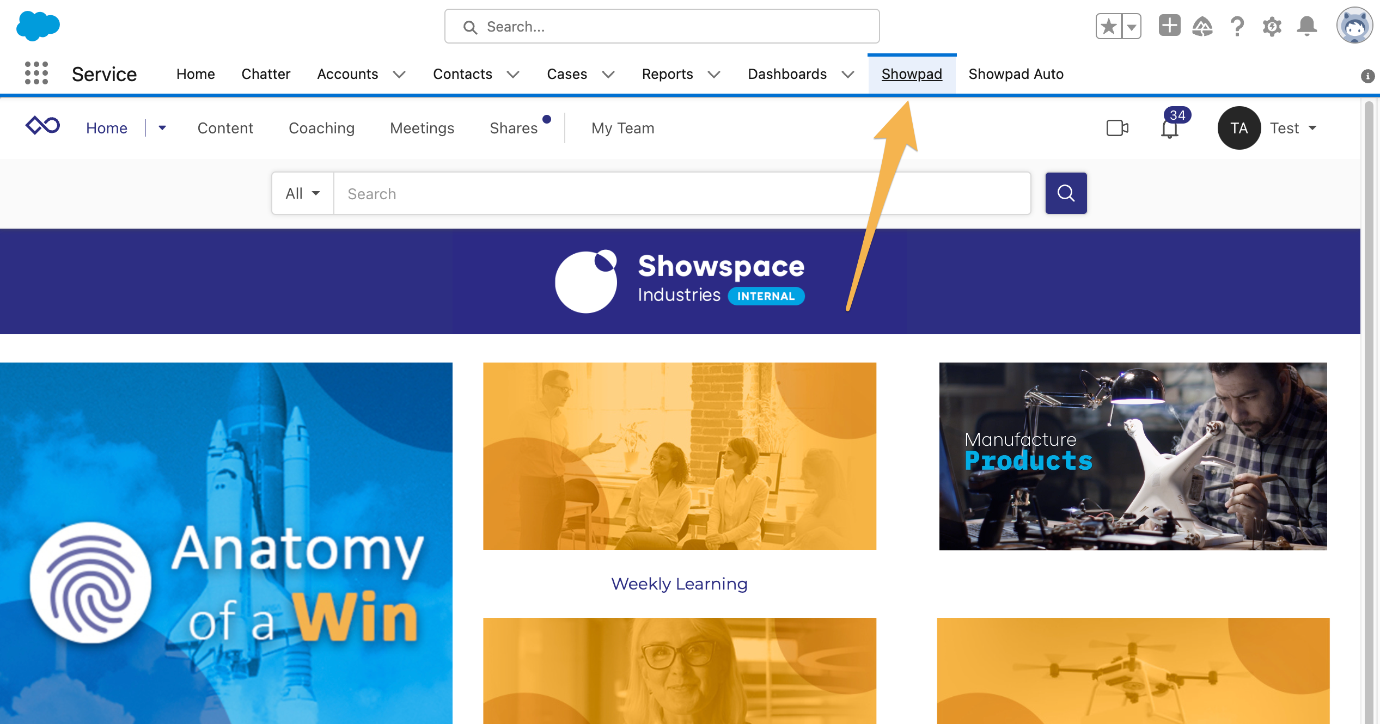Image resolution: width=1380 pixels, height=724 pixels.
Task: Open Showpad notifications bell with 34 badge
Action: click(x=1169, y=129)
